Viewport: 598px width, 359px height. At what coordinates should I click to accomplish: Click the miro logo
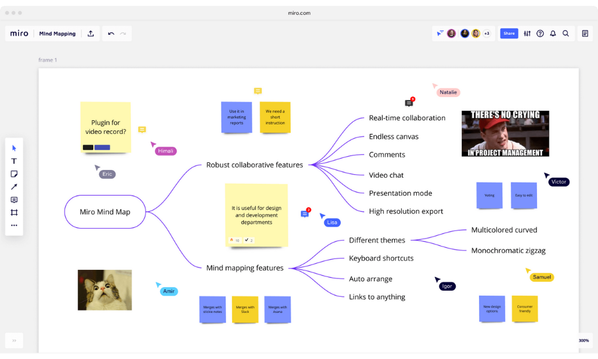(19, 34)
